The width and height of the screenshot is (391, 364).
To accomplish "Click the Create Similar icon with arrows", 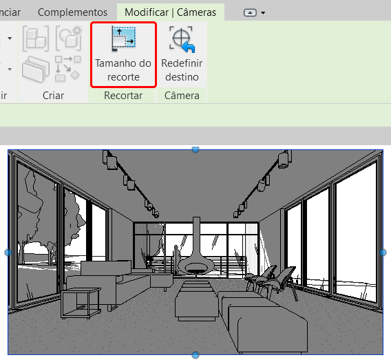I will (68, 69).
